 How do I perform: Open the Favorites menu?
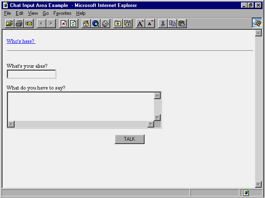62,13
